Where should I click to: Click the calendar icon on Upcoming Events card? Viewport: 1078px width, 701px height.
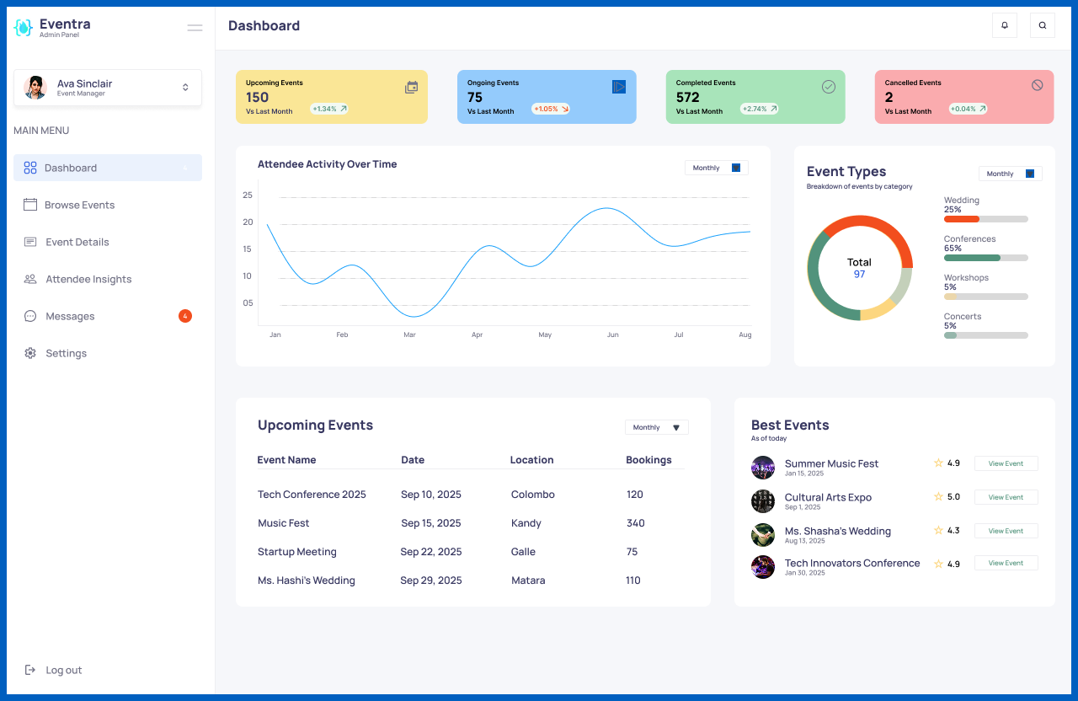tap(411, 87)
